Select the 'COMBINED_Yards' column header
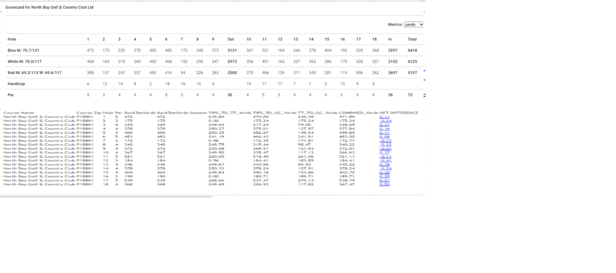The width and height of the screenshot is (616, 273). (x=358, y=113)
